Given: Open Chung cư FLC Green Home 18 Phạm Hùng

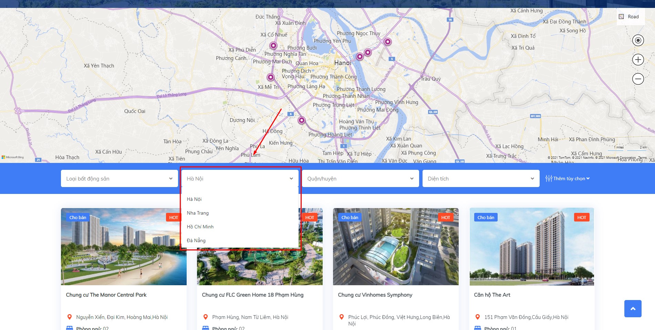Looking at the screenshot, I should pyautogui.click(x=253, y=295).
